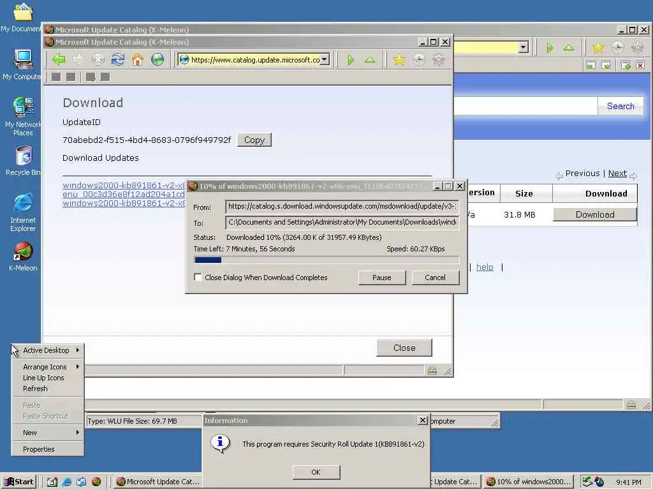Go back using the green Back arrow
653x490 pixels.
[59, 59]
